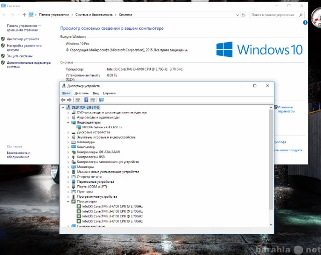Open address bar history dropdown in Система

point(238,15)
